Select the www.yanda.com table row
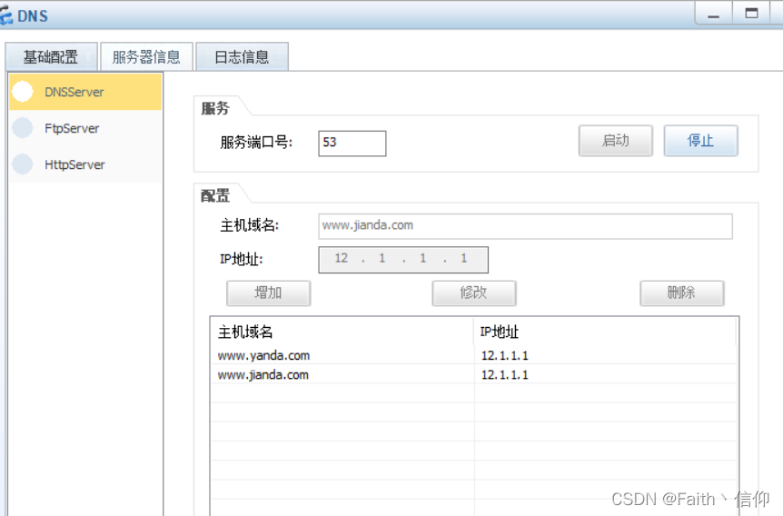The image size is (783, 516). pos(473,355)
